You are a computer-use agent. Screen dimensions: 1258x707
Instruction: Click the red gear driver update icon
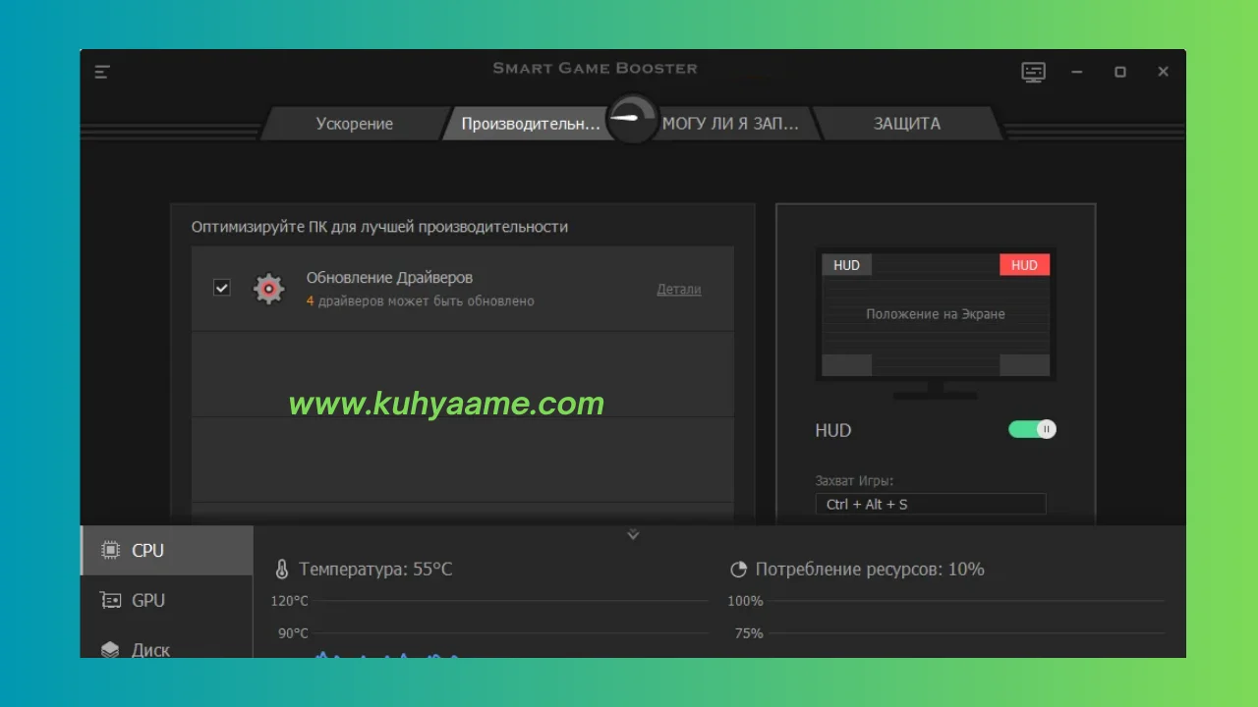(268, 289)
